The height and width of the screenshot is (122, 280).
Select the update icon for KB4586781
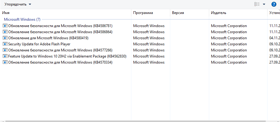pos(5,26)
